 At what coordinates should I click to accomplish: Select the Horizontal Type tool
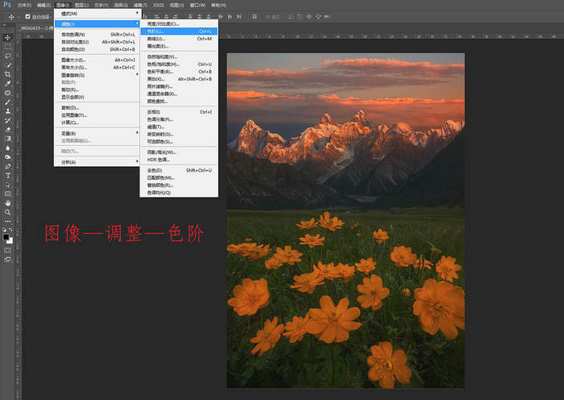click(x=8, y=175)
